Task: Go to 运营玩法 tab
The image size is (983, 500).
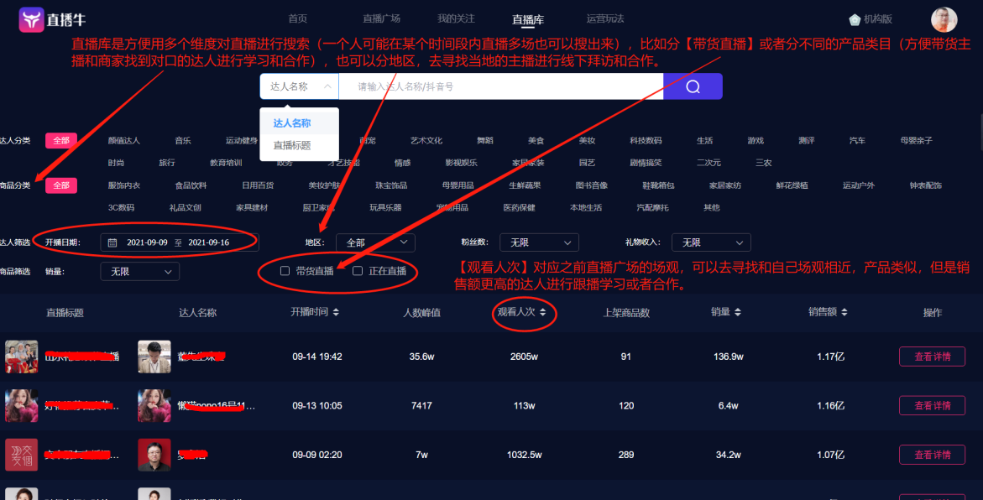Action: (605, 18)
